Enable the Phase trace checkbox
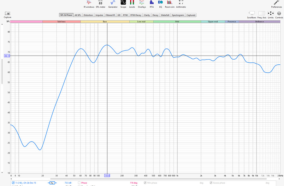Image resolution: width=284 pixels, height=186 pixels. 80,183
